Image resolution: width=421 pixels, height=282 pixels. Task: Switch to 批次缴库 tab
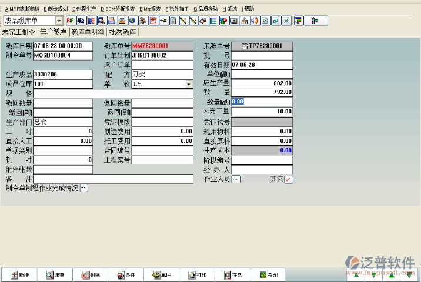pyautogui.click(x=122, y=32)
